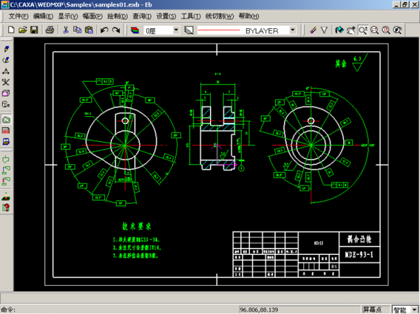Click the Undo arrow icon
The height and width of the screenshot is (314, 420).
point(104,30)
